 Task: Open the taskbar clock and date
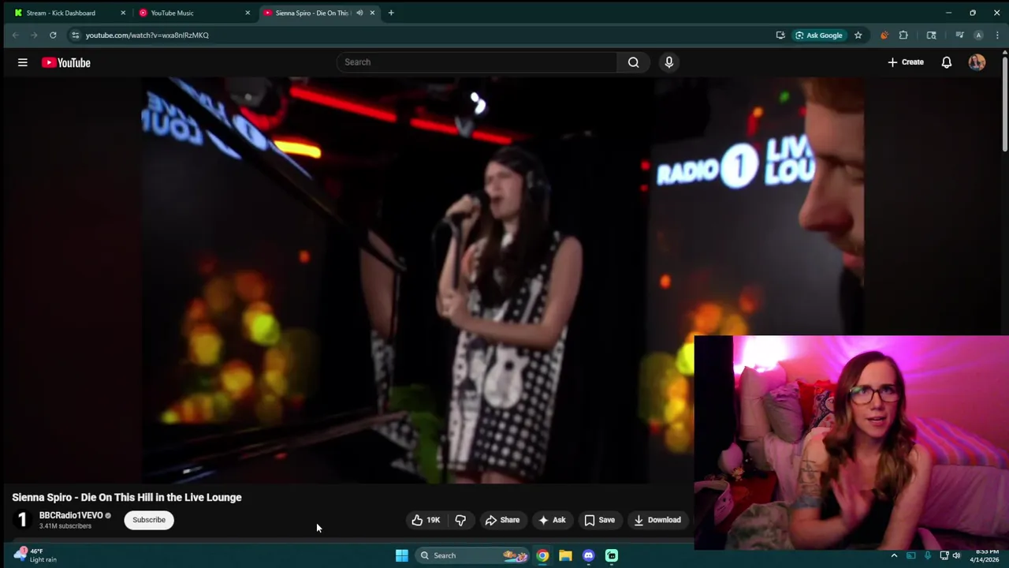[987, 555]
